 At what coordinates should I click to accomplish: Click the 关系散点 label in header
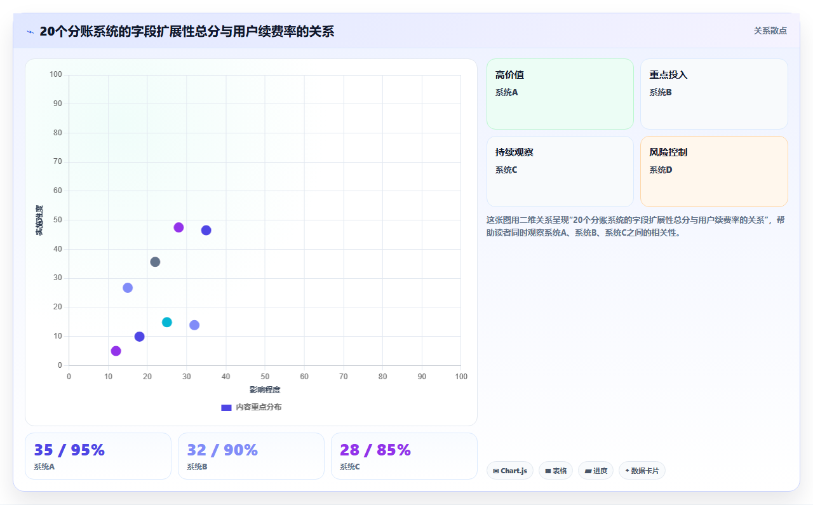770,30
